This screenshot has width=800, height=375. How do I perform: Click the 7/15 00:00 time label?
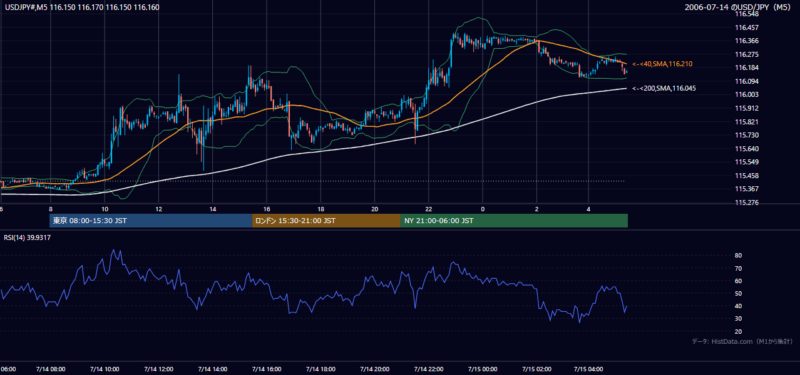(x=482, y=369)
